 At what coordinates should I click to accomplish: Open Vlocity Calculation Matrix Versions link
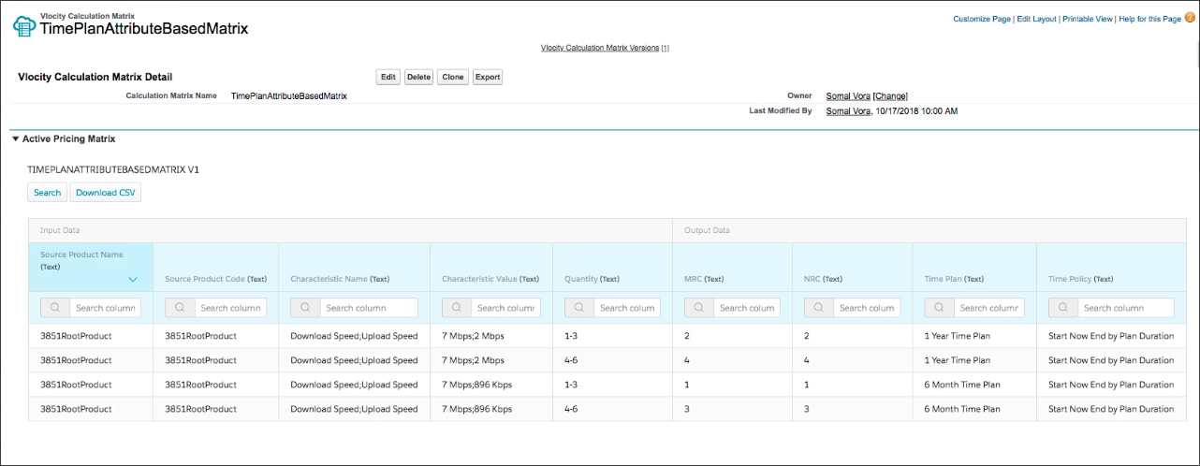(x=600, y=48)
